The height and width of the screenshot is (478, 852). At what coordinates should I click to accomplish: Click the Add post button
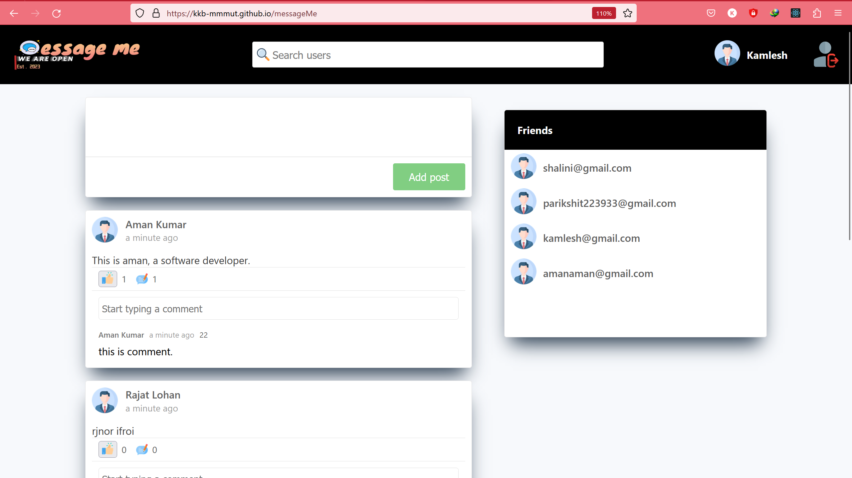429,177
